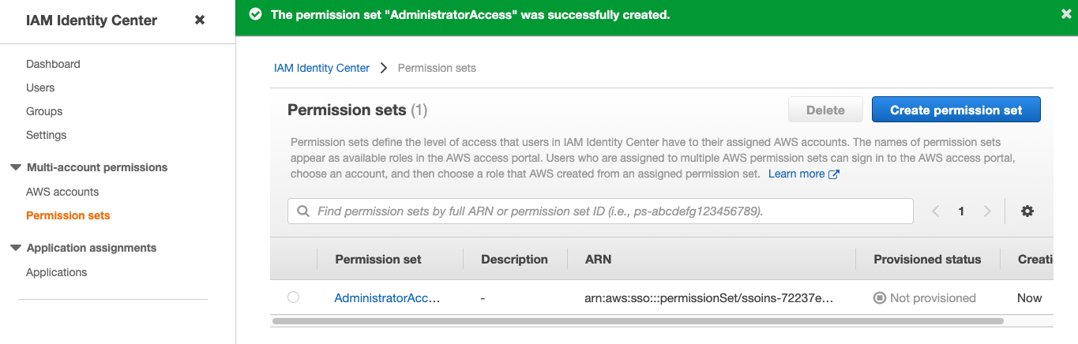Click the Create permission set button
This screenshot has width=1078, height=344.
tap(956, 110)
